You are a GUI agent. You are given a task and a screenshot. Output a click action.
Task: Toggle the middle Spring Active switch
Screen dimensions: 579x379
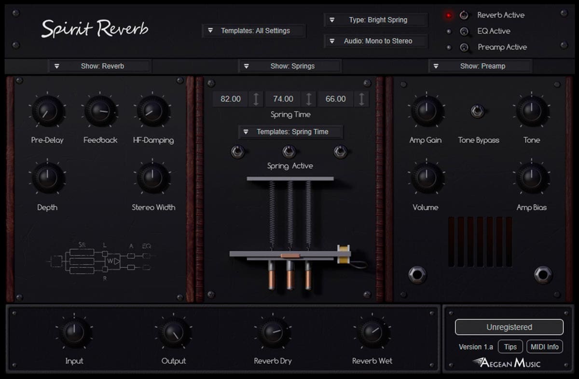point(289,151)
